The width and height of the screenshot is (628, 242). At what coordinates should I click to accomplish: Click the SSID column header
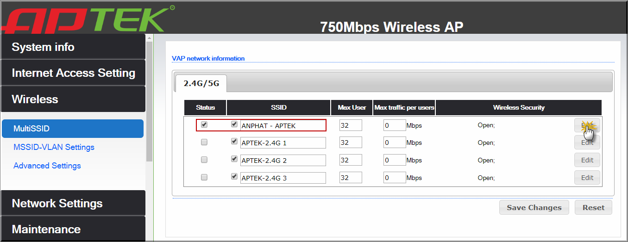[x=279, y=107]
